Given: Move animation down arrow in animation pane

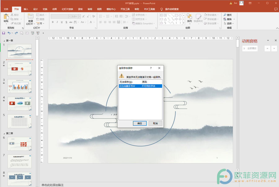Looking at the screenshot, I should [274, 48].
